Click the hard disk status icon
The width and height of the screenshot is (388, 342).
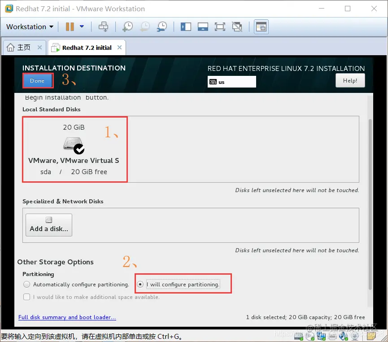tap(299, 336)
